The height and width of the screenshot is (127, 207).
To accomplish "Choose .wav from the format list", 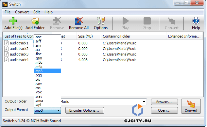I will pyautogui.click(x=47, y=96).
